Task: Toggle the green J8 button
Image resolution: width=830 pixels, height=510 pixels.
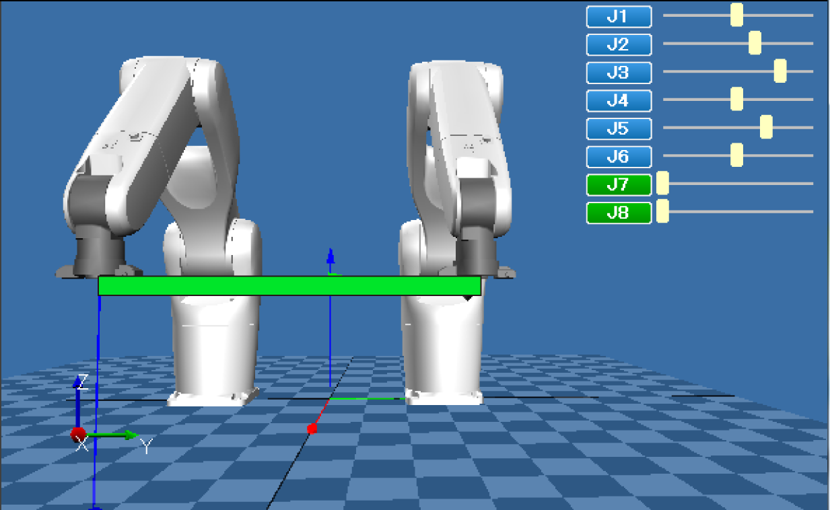Action: point(619,213)
